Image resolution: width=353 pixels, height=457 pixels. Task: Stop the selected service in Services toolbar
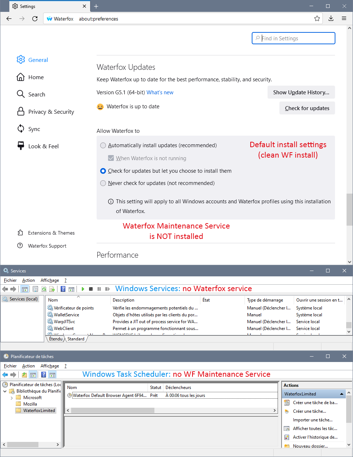pos(91,289)
